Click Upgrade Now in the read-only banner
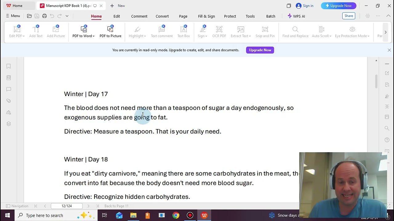 coord(260,50)
